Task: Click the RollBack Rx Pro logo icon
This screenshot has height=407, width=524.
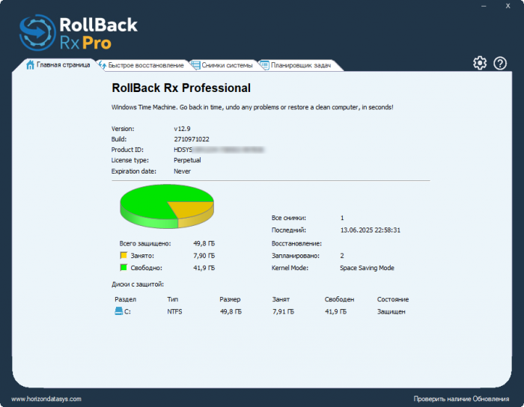Action: [37, 33]
